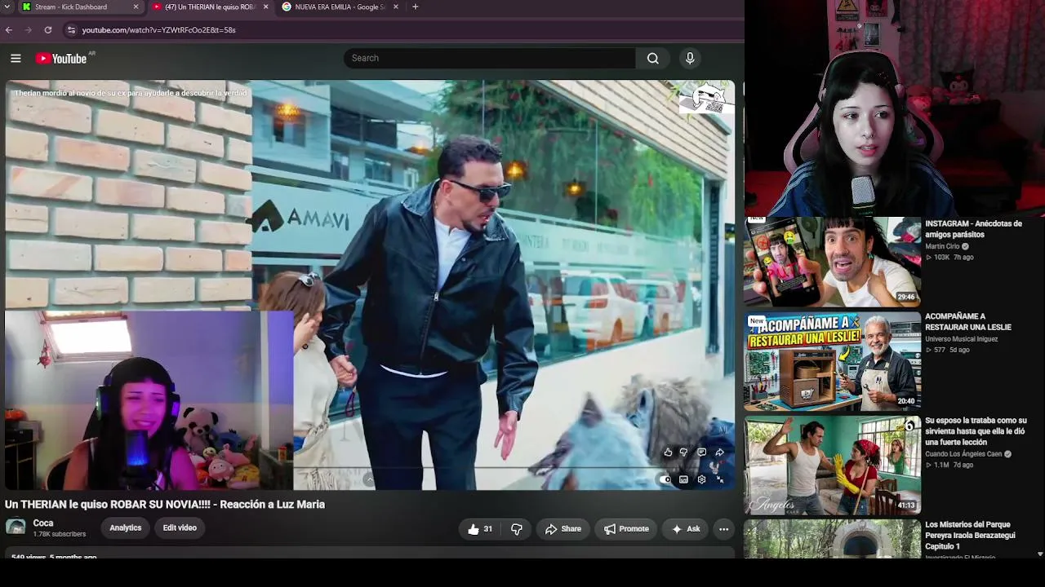This screenshot has width=1045, height=587.
Task: Open the YouTube guide hamburger menu
Action: click(x=16, y=58)
